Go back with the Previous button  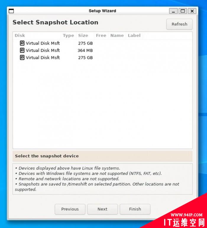pos(70,209)
